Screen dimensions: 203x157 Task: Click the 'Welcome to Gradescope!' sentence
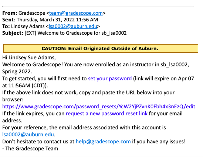pyautogui.click(x=33, y=64)
